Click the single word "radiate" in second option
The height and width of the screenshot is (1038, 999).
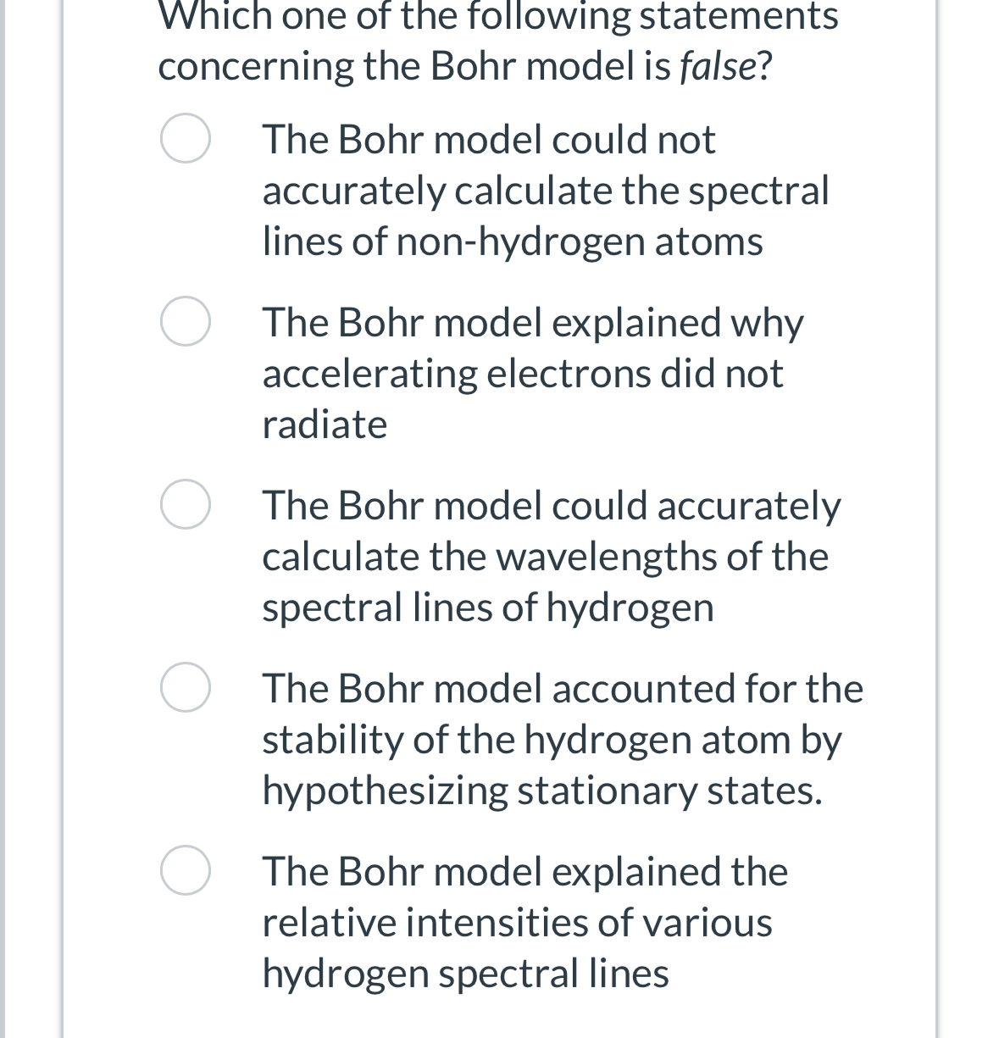click(x=325, y=425)
